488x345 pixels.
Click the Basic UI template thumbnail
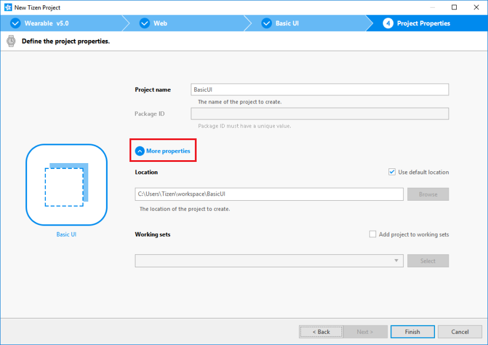[66, 185]
